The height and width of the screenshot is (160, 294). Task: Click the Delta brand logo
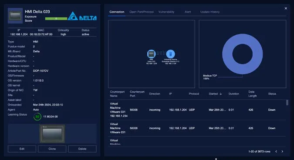pos(82,16)
